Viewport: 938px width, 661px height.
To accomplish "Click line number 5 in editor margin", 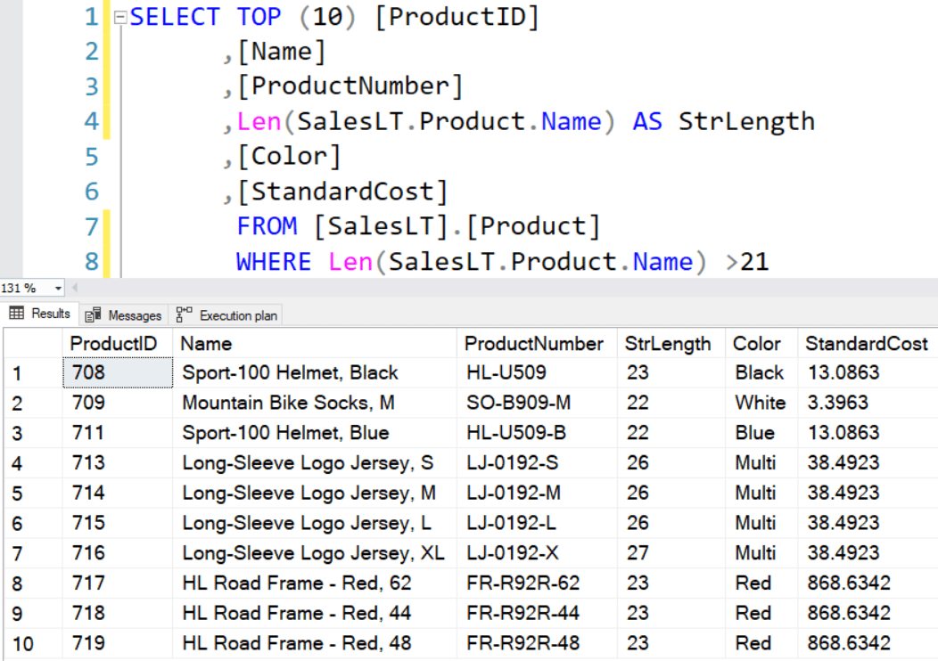I will (92, 157).
